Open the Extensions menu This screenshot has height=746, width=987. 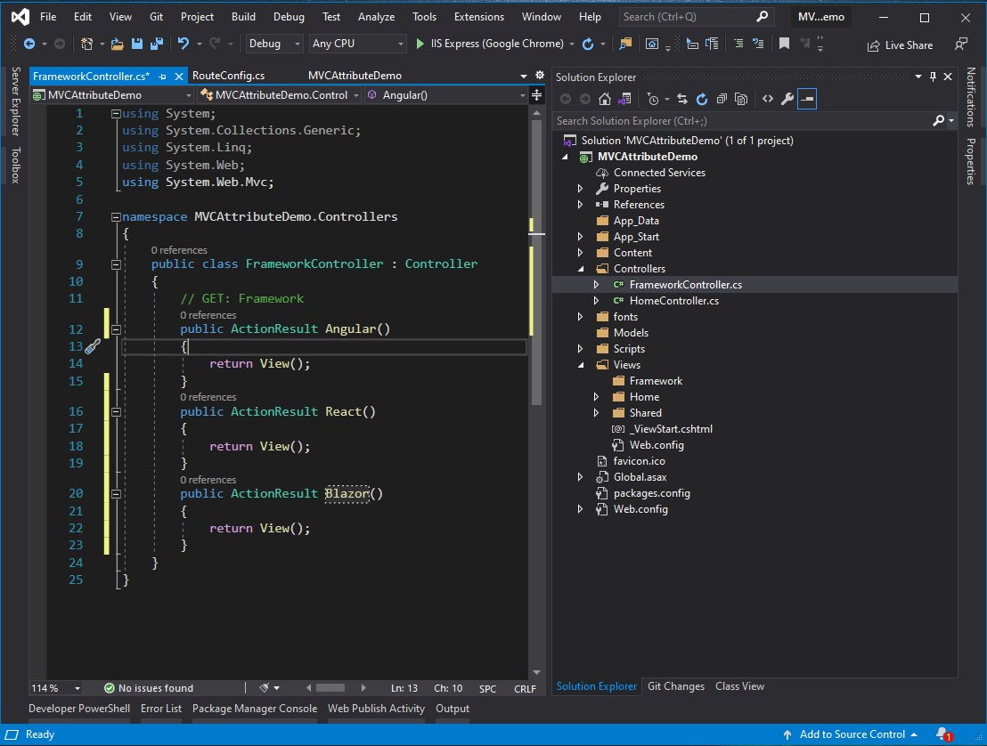pos(478,16)
